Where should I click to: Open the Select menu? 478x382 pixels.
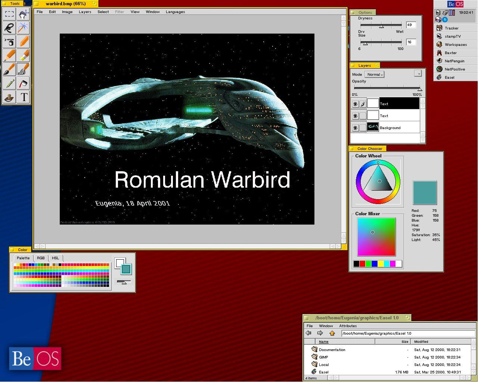[x=103, y=12]
